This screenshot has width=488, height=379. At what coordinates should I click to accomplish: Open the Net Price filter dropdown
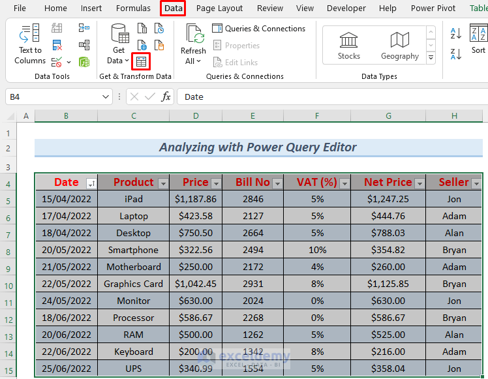[x=419, y=183]
